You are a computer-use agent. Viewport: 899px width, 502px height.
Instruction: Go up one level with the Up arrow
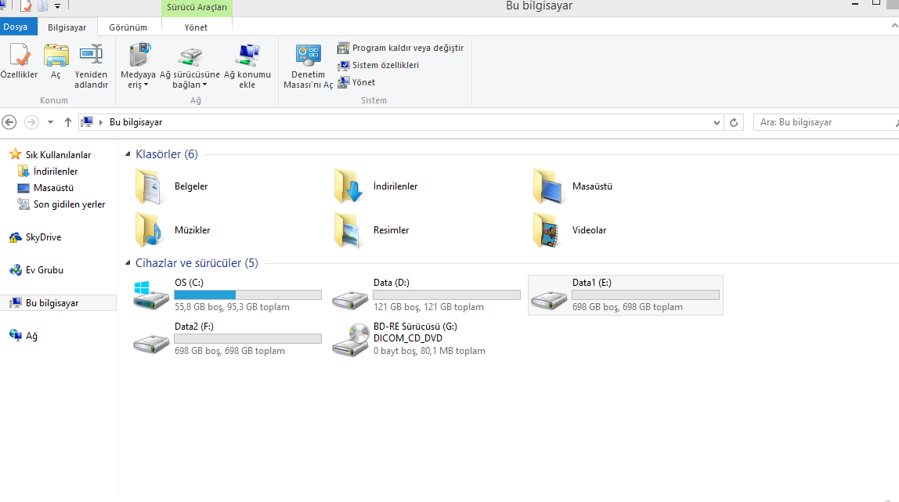pyautogui.click(x=67, y=122)
